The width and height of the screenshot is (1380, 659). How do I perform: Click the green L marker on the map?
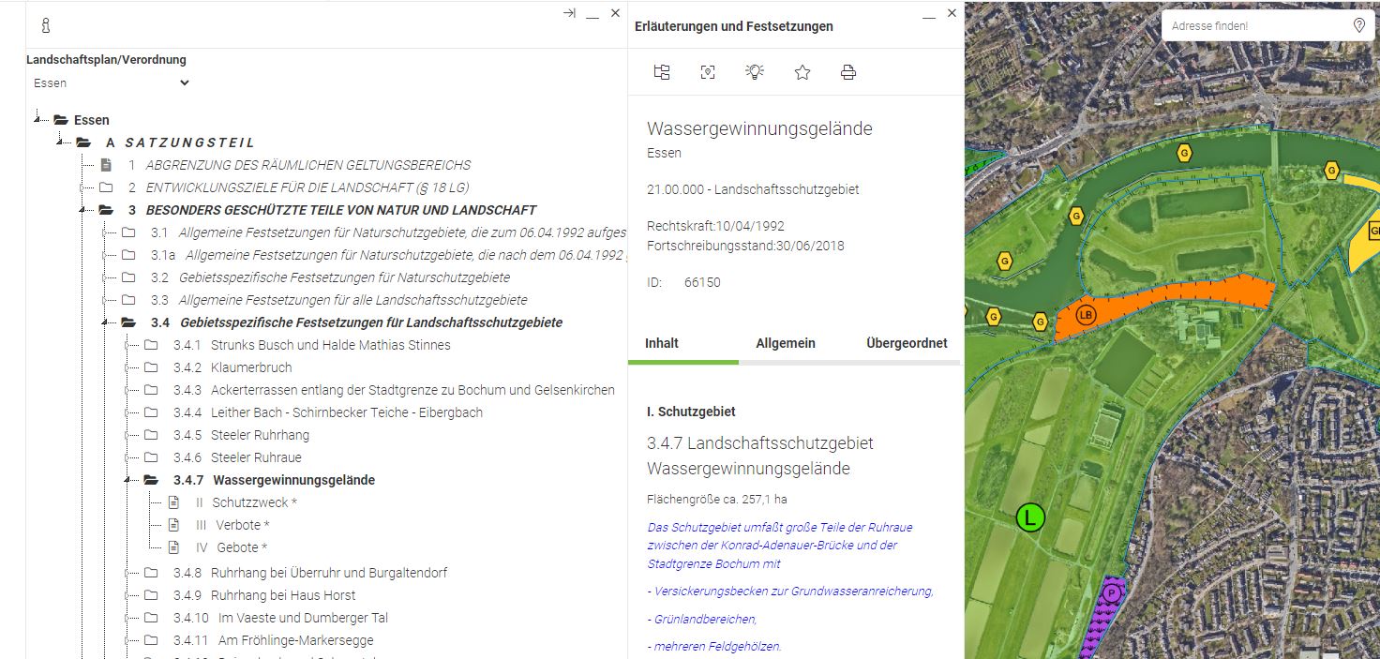[x=1030, y=517]
